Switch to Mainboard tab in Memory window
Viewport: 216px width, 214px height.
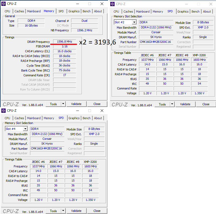(34, 11)
